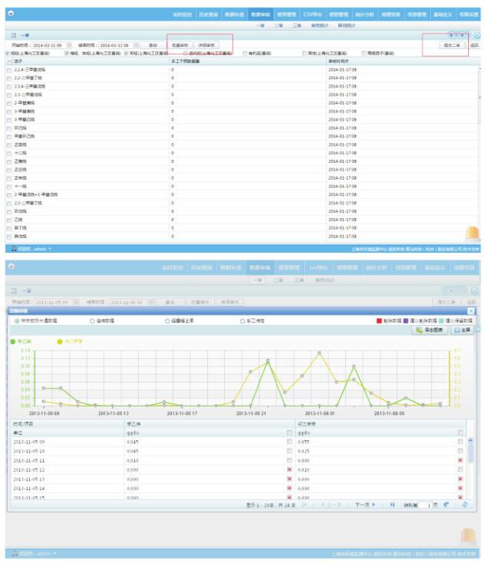Click left arrow icon in top window panel header
This screenshot has height=567, width=485.
[x=451, y=35]
